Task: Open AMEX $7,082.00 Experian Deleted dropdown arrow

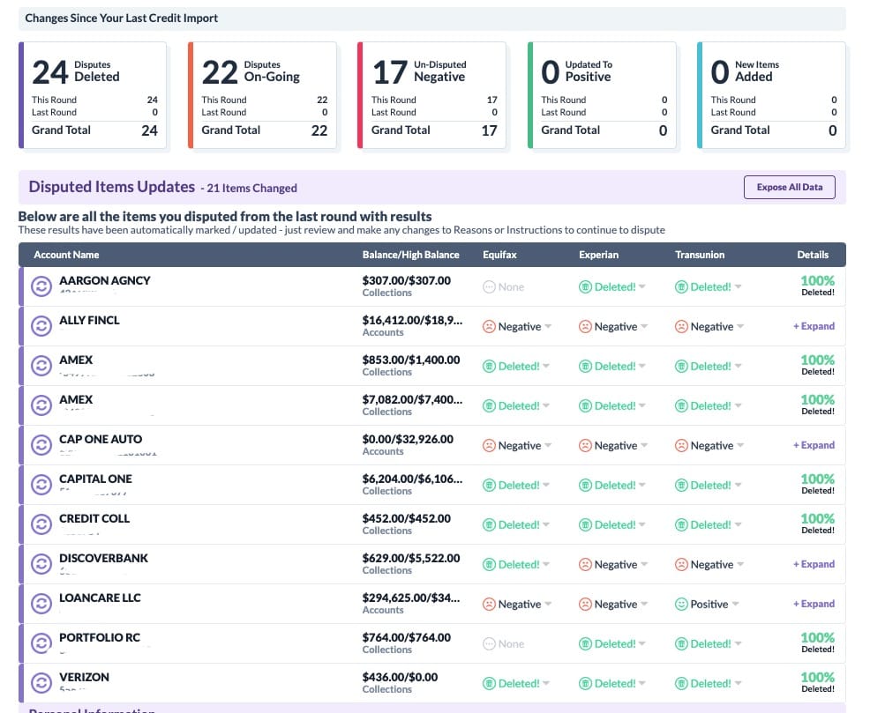Action: point(642,405)
